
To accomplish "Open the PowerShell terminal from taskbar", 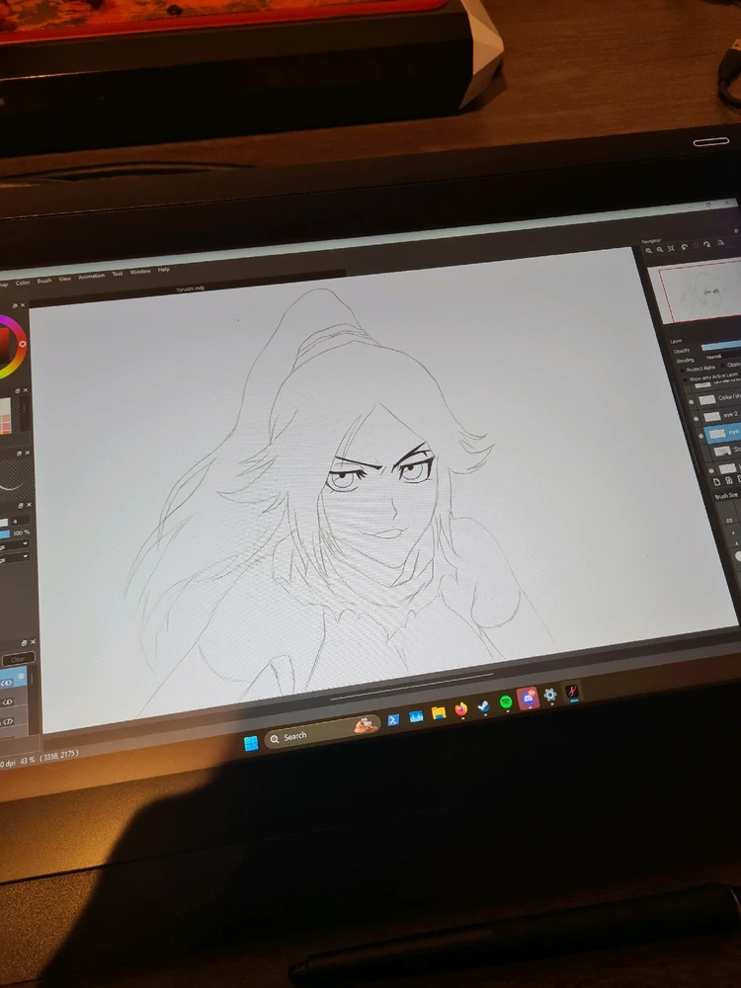I will point(392,720).
